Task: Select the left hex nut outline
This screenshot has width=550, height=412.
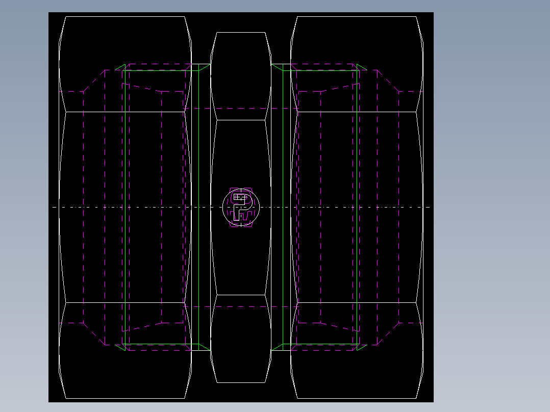Action: tap(125, 207)
